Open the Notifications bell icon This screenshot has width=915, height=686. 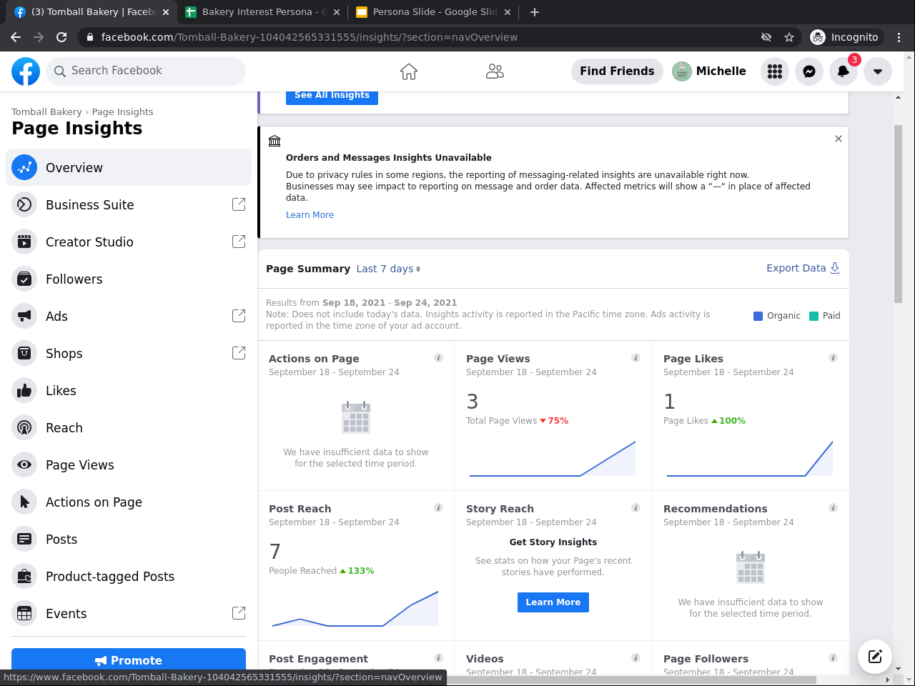[x=844, y=71]
